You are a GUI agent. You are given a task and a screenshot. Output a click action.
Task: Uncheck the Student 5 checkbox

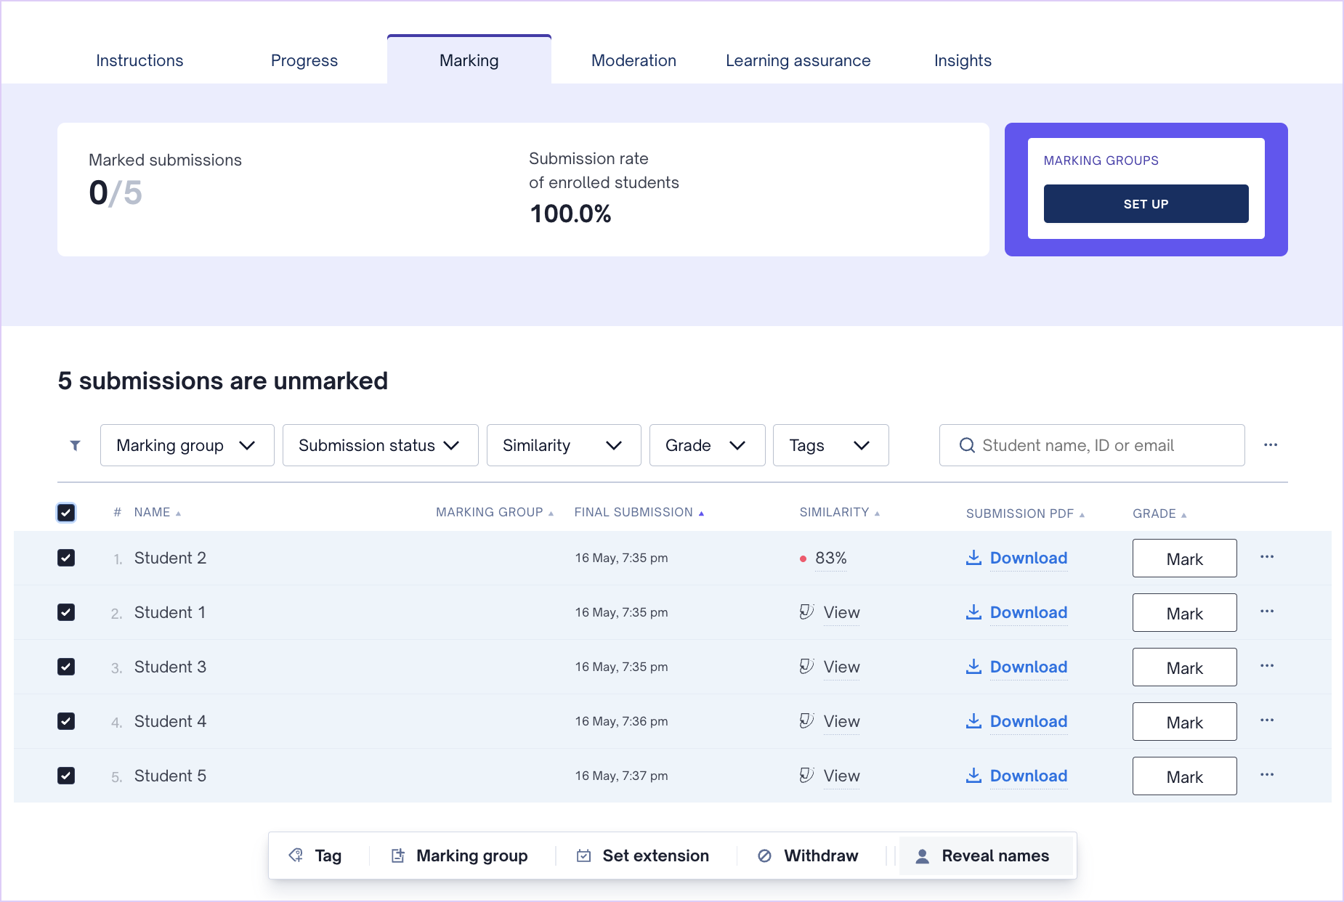66,776
